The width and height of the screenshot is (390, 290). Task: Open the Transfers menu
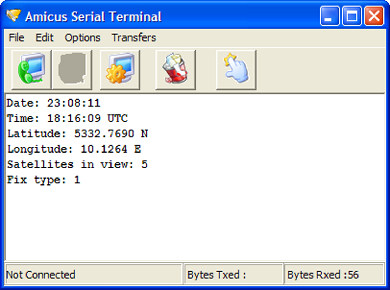[134, 38]
